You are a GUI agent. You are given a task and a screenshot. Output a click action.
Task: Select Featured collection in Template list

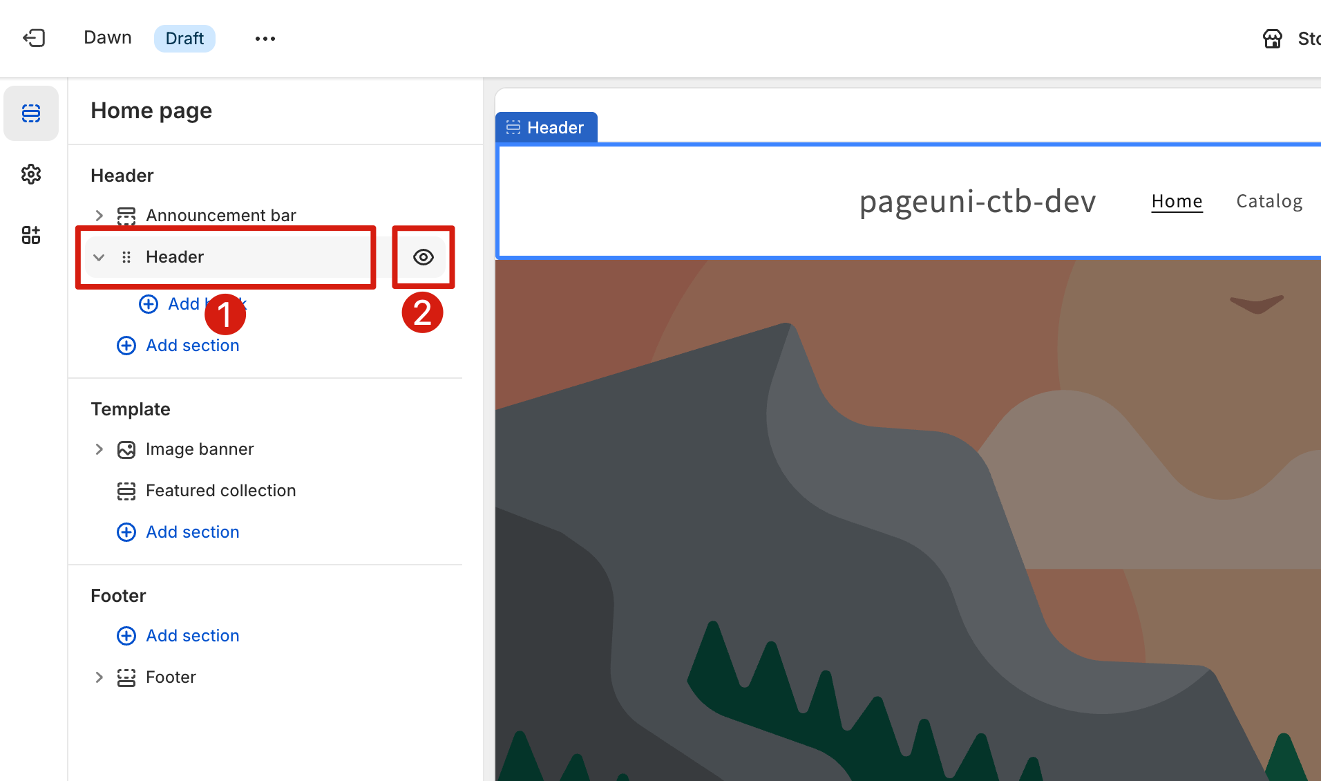coord(221,491)
